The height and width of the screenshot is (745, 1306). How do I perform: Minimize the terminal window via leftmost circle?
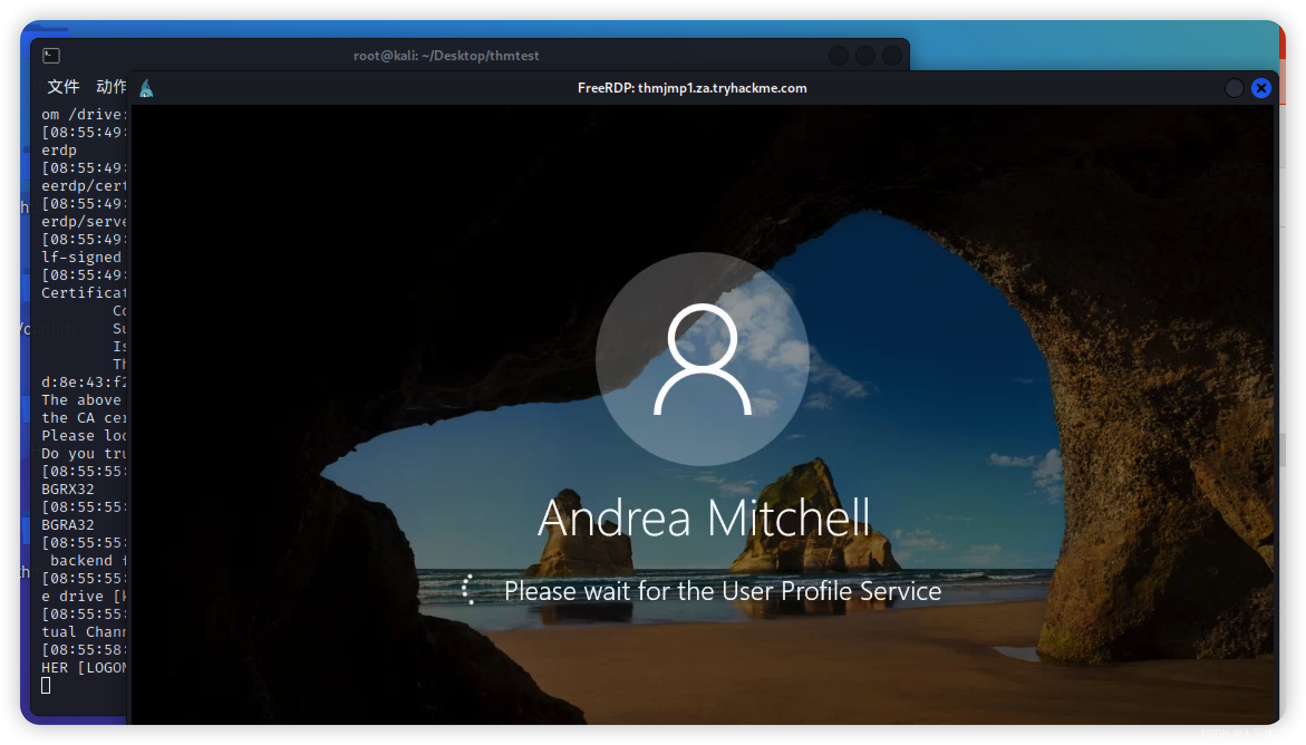839,56
